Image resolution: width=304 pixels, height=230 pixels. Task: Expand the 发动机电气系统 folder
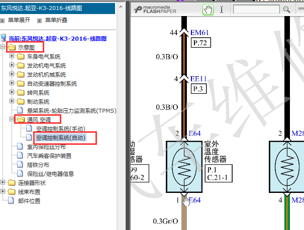[12, 65]
